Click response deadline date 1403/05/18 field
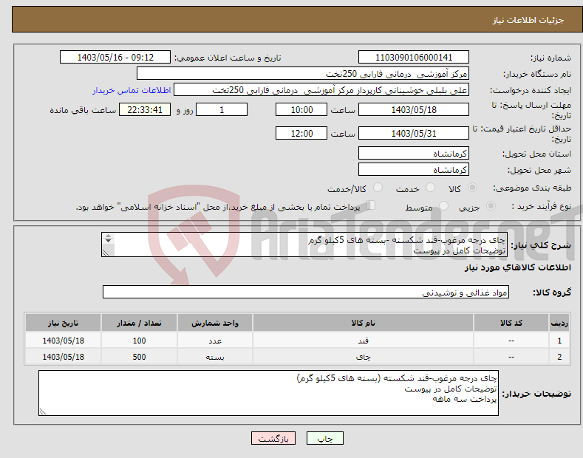 [x=414, y=109]
